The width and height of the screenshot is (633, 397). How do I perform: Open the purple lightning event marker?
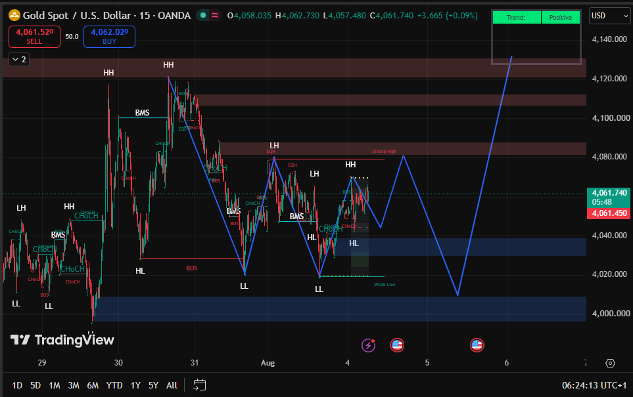(368, 345)
